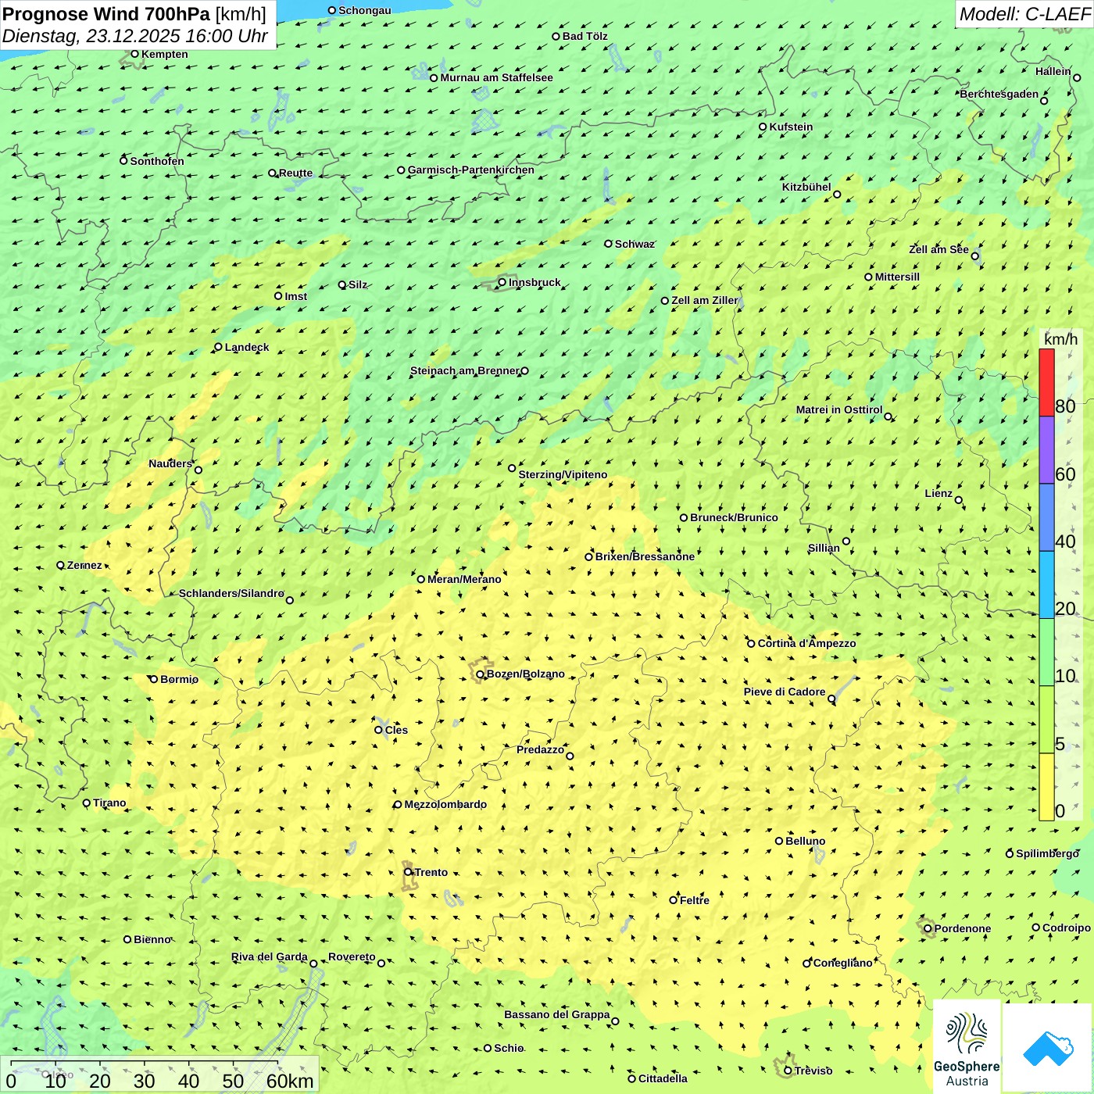Select the lime 5–10 km/h legend swatch
The height and width of the screenshot is (1094, 1094).
(1046, 720)
